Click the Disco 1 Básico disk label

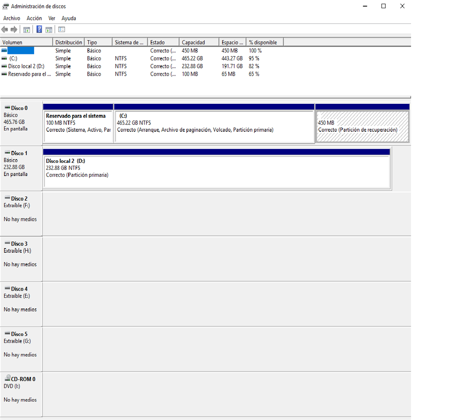pos(21,168)
